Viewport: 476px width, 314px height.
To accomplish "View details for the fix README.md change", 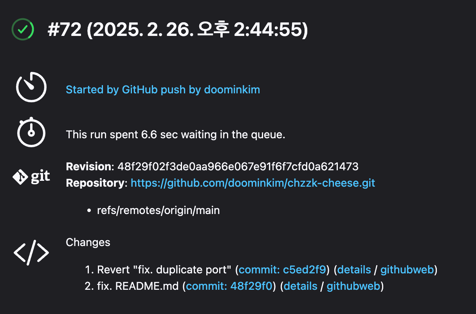I will click(301, 286).
